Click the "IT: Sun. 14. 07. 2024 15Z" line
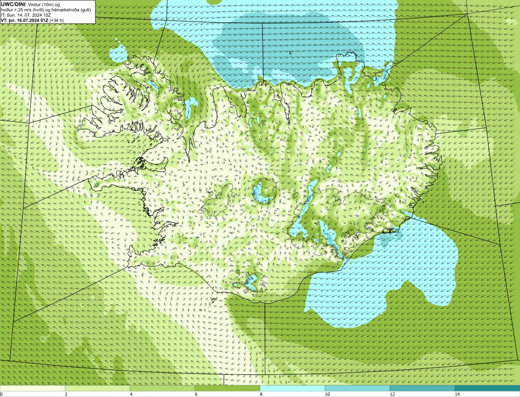 pyautogui.click(x=26, y=15)
